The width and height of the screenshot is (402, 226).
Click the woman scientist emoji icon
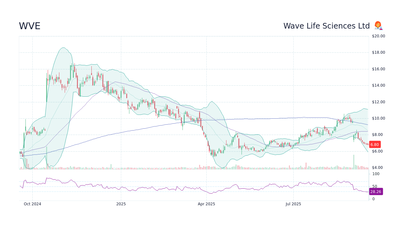pos(378,25)
